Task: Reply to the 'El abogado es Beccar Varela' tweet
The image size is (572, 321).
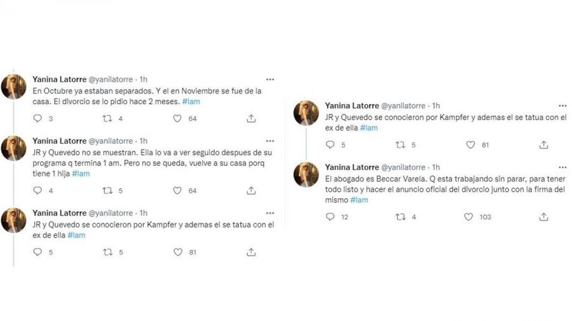Action: click(x=330, y=217)
